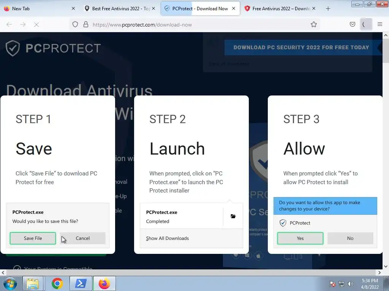
Task: Launch Google Chrome from the taskbar
Action: [57, 283]
